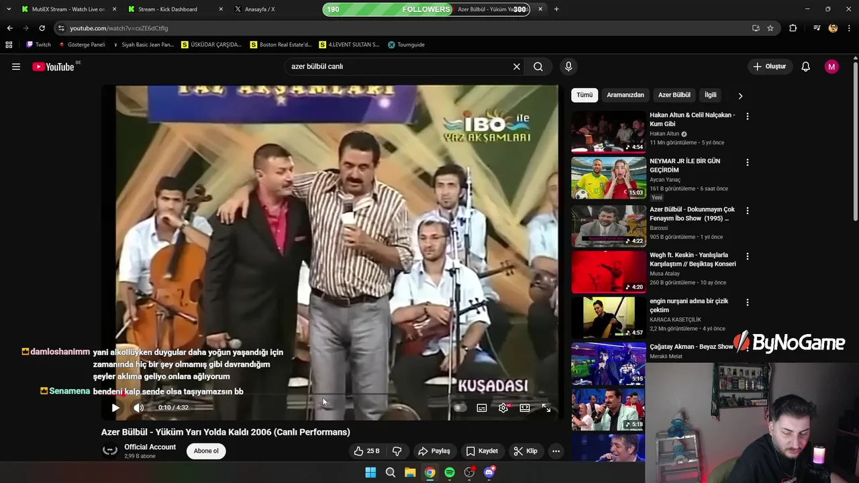Screen dimensions: 859x483
Task: Go to the YouTube home logo
Action: [x=53, y=66]
